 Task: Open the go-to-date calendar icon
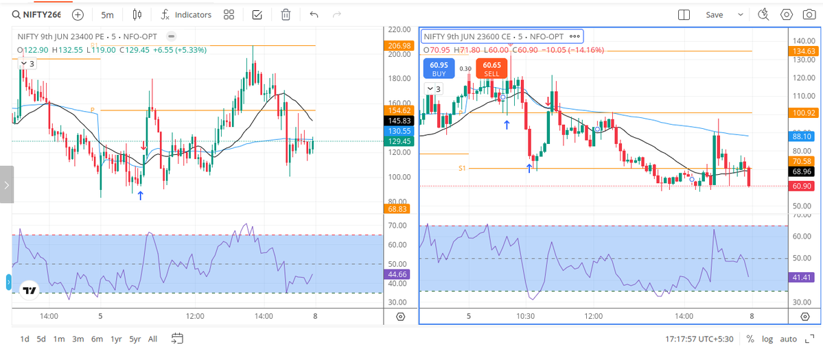click(177, 339)
